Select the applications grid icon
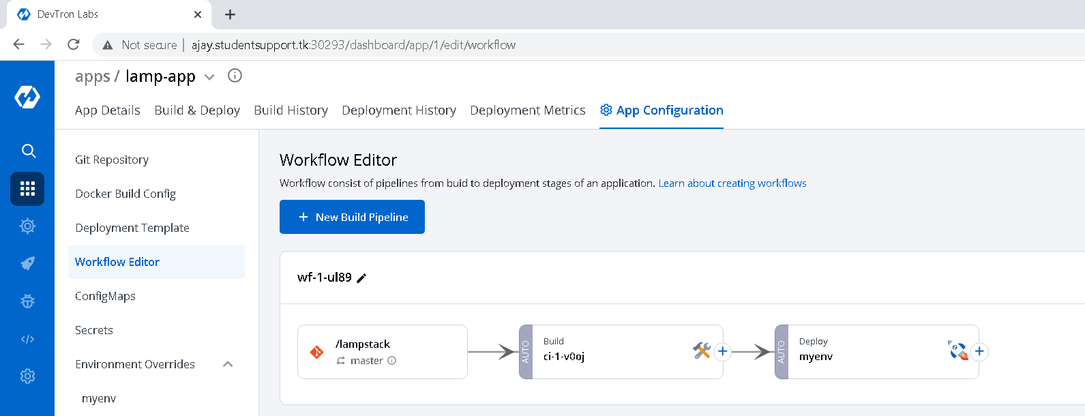This screenshot has width=1085, height=416. click(27, 189)
